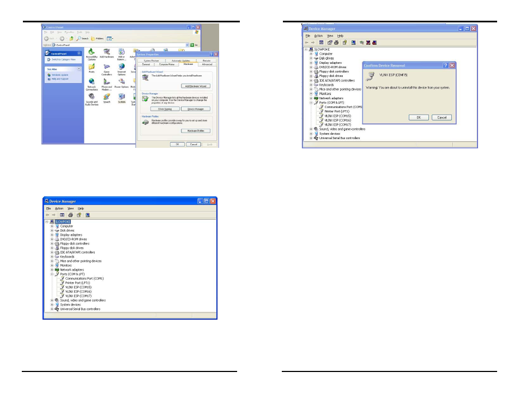Click the Print toolbar icon in Device Manager with dialog
This screenshot has width=520, height=402.
[x=336, y=43]
